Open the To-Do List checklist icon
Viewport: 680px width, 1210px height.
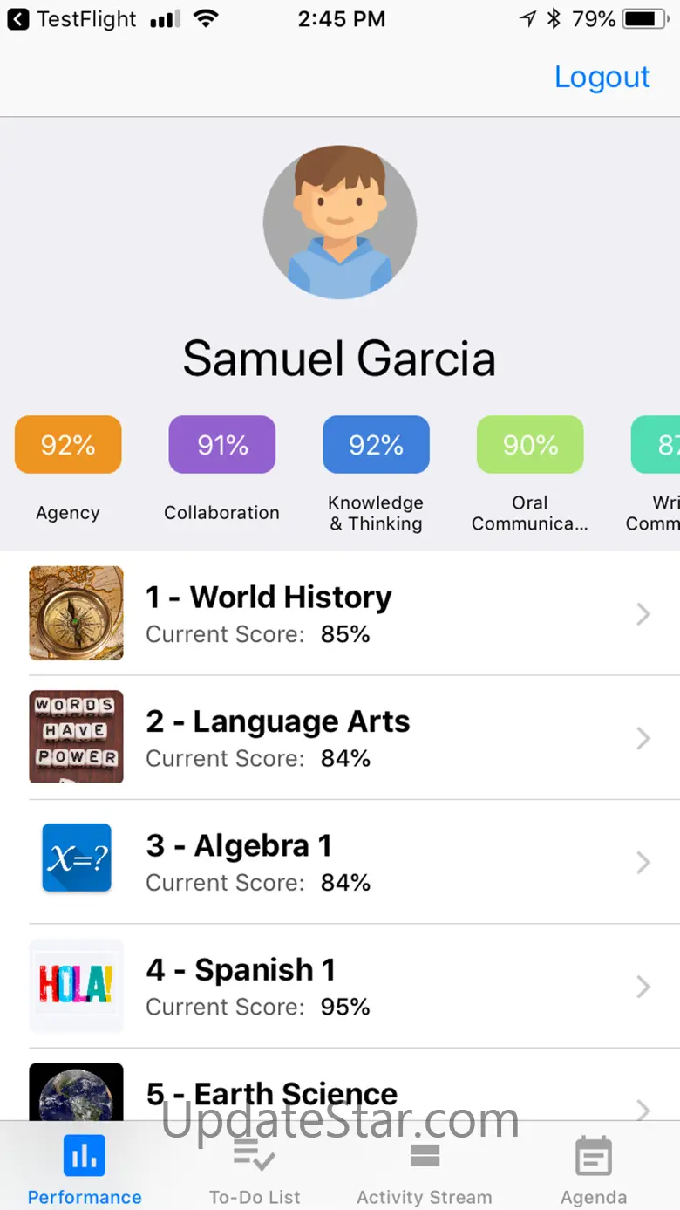point(255,1157)
